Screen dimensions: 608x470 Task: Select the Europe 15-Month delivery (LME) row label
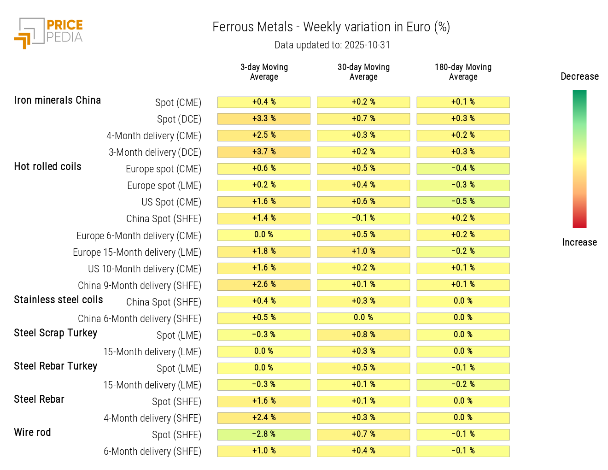pyautogui.click(x=137, y=253)
